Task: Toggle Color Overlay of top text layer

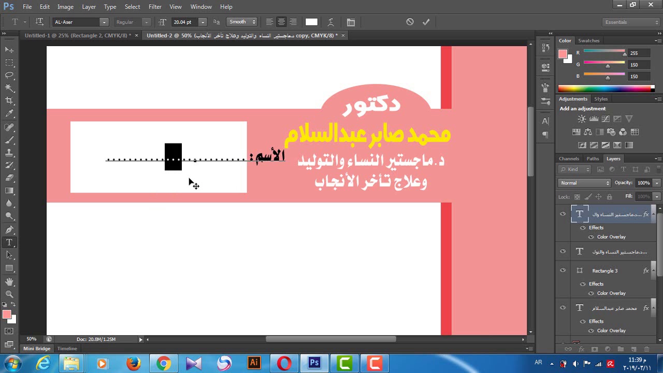Action: point(591,237)
